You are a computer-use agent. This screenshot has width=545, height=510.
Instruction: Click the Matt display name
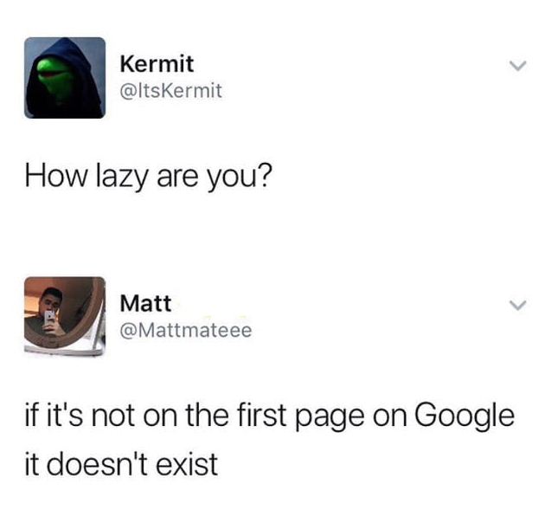(145, 303)
